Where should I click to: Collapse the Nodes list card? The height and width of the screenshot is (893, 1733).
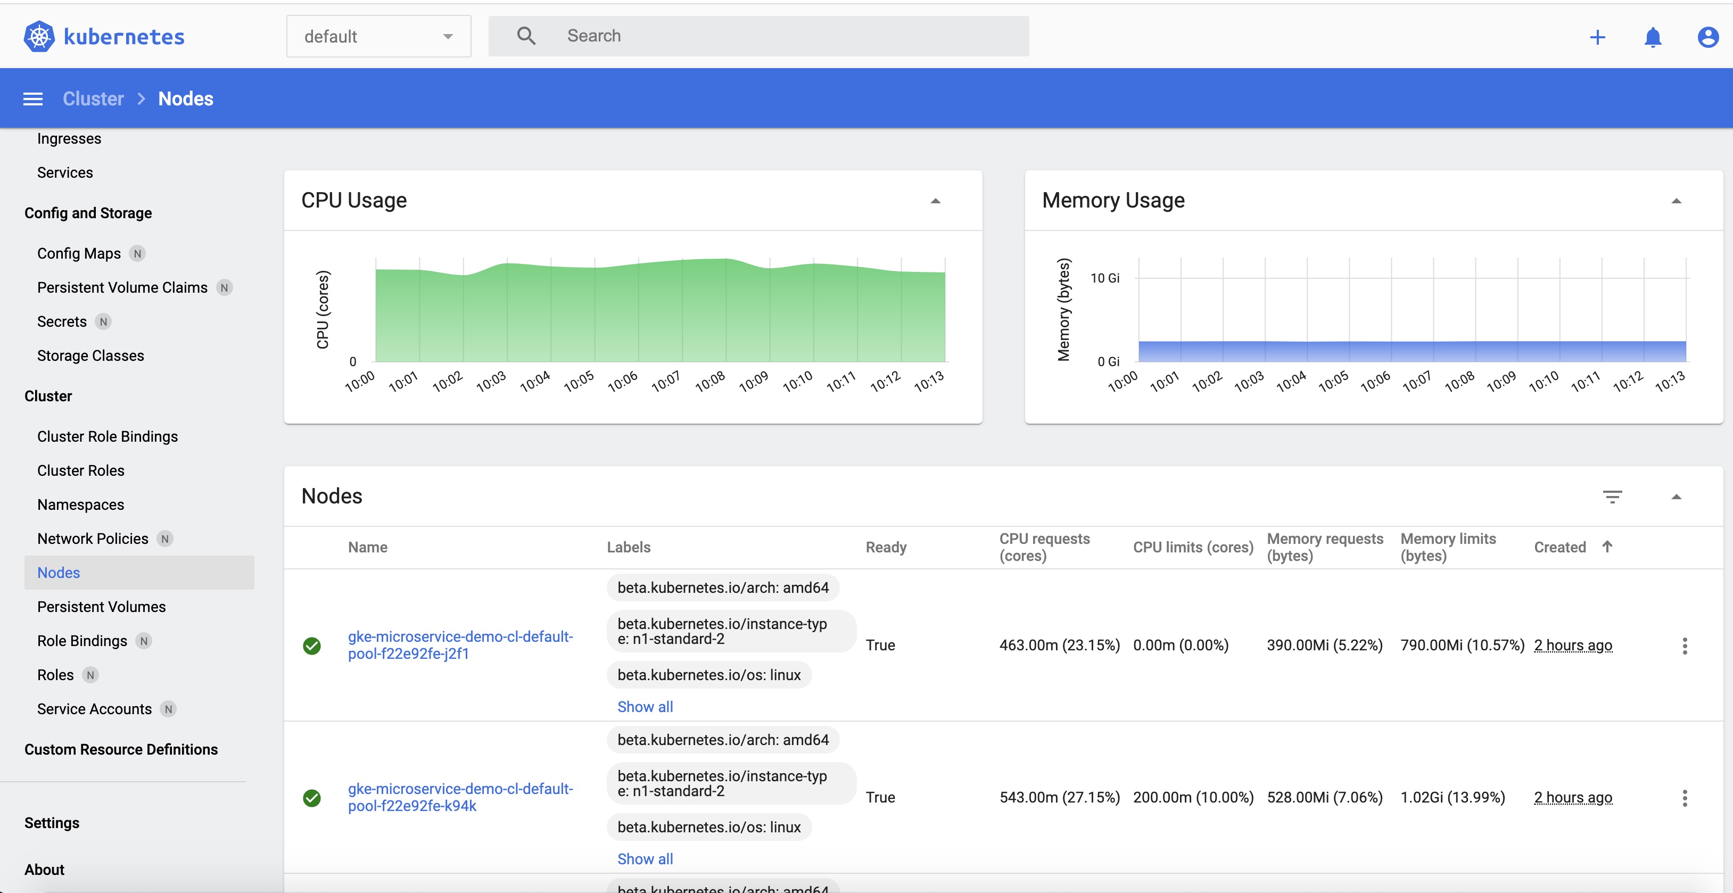coord(1676,497)
